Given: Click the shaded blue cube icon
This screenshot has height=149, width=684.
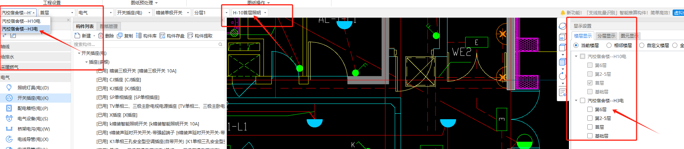Looking at the screenshot, I should (x=562, y=62).
